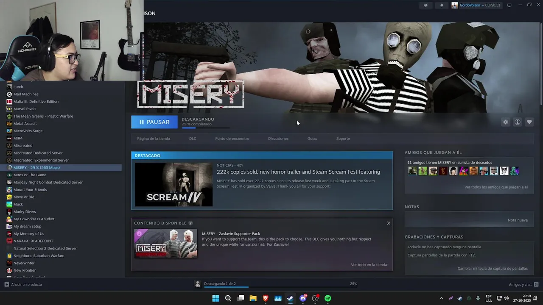Click the page vertical scrollbar at the right edge
The width and height of the screenshot is (543, 305).
(541, 64)
